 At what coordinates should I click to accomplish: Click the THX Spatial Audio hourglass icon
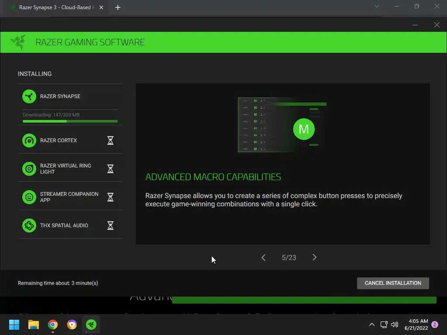(110, 226)
